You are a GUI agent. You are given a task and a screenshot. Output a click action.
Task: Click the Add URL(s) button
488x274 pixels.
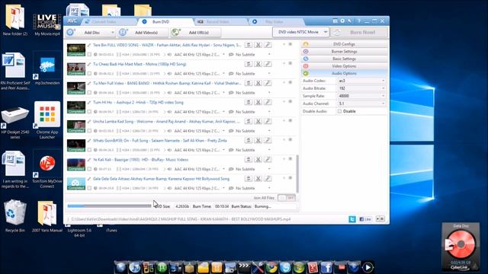(x=196, y=32)
